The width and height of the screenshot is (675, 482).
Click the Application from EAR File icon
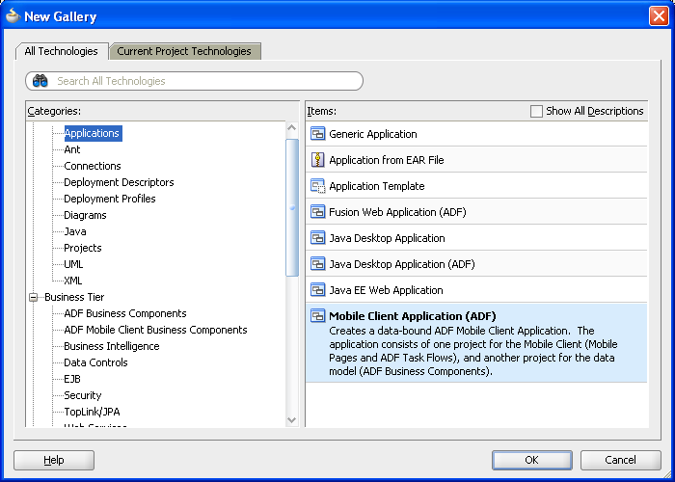pyautogui.click(x=317, y=160)
